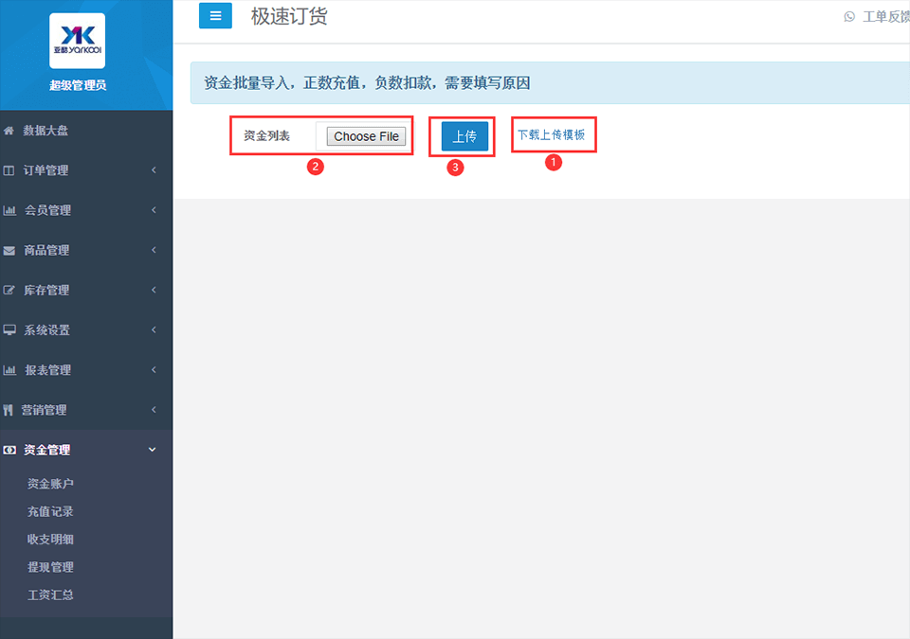Click the Yarkool logo image

coord(77,41)
